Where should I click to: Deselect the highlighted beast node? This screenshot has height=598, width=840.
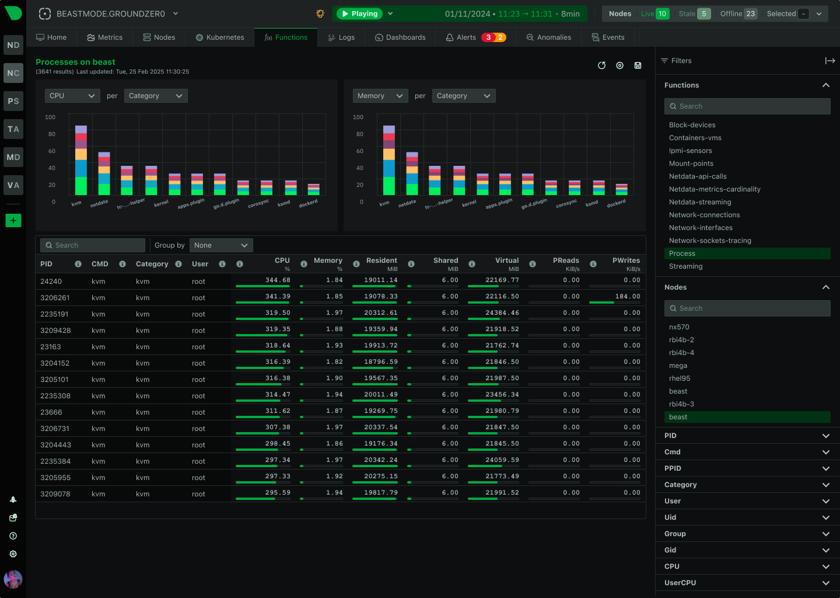click(x=747, y=416)
